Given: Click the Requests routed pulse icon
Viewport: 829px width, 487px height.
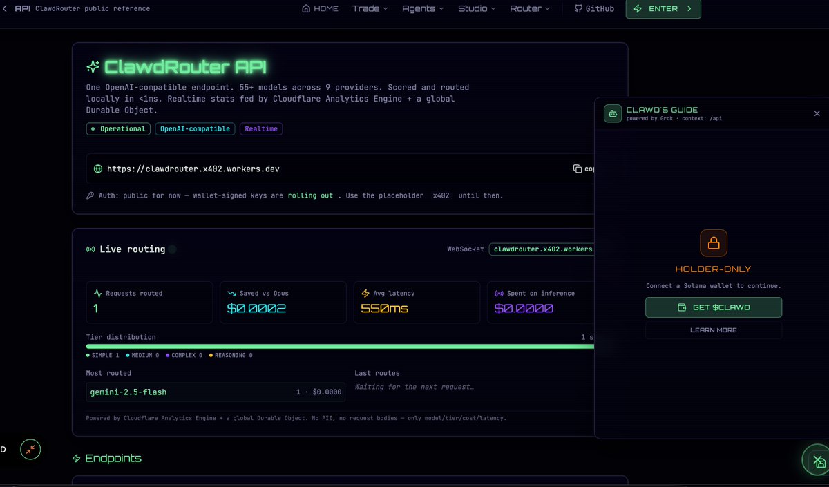Looking at the screenshot, I should pyautogui.click(x=98, y=293).
